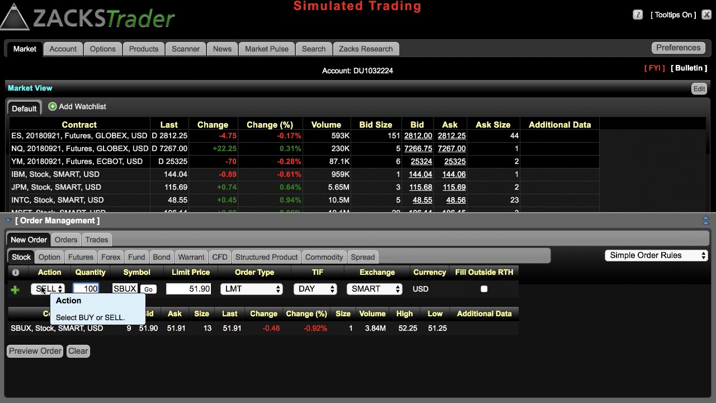The image size is (716, 403).
Task: Select the Structured Product tab
Action: [267, 257]
